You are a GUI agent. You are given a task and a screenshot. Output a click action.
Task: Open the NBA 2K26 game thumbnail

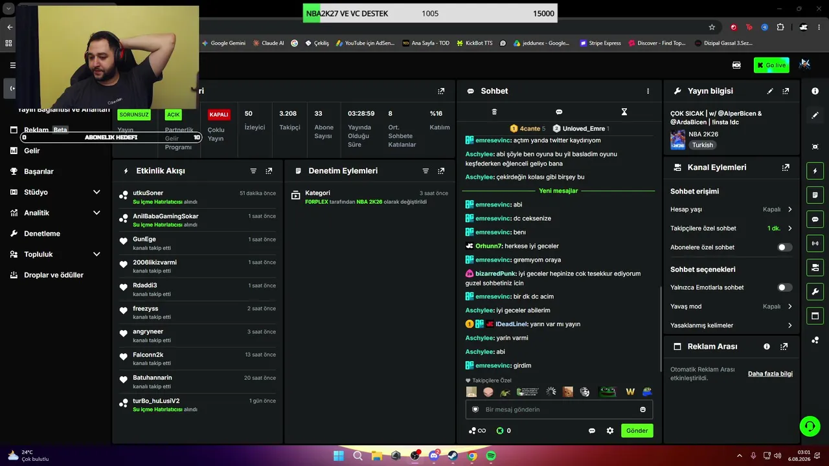(x=677, y=139)
